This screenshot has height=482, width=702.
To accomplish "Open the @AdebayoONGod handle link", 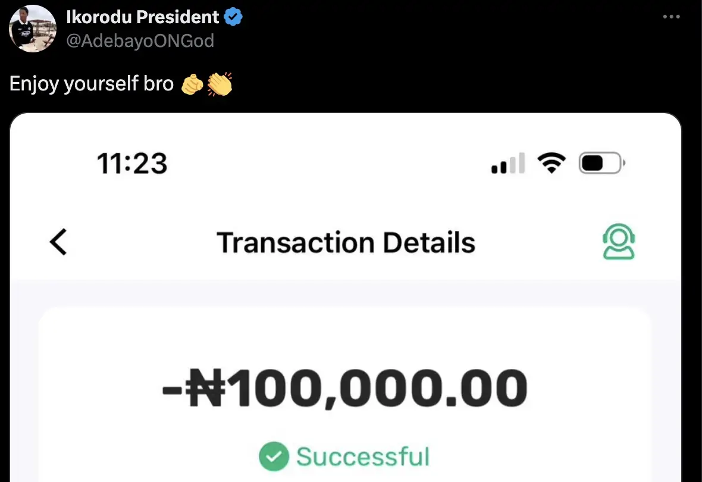I will click(141, 40).
